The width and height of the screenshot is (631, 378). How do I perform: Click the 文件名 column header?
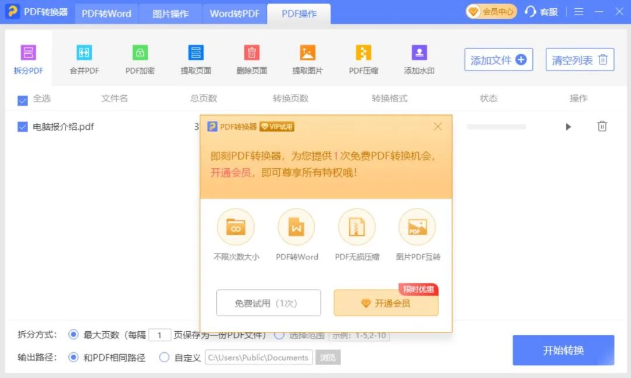115,98
